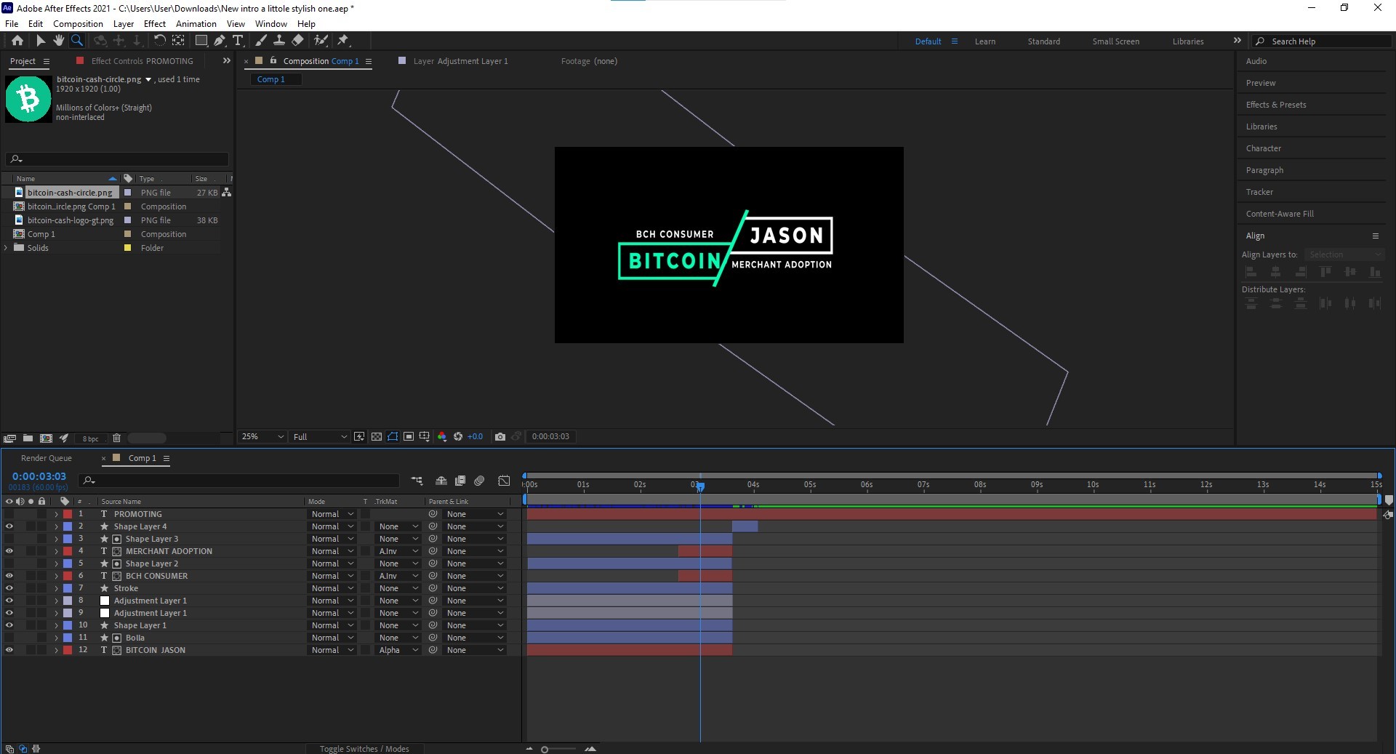The image size is (1396, 754).
Task: Click the Search Help field
Action: click(x=1322, y=41)
